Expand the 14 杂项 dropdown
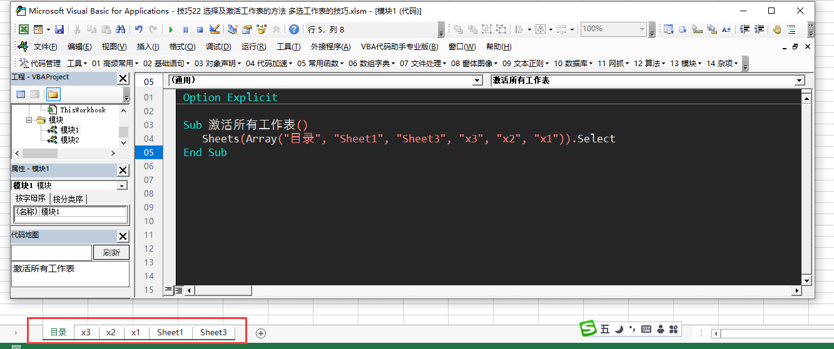 pyautogui.click(x=722, y=63)
